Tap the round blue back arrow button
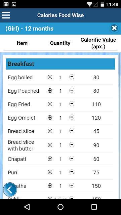Image resolution: width=121 pixels, height=215 pixels. (x=10, y=189)
